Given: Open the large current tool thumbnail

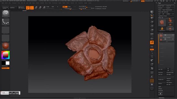Looking at the screenshot, I should 162,23.
